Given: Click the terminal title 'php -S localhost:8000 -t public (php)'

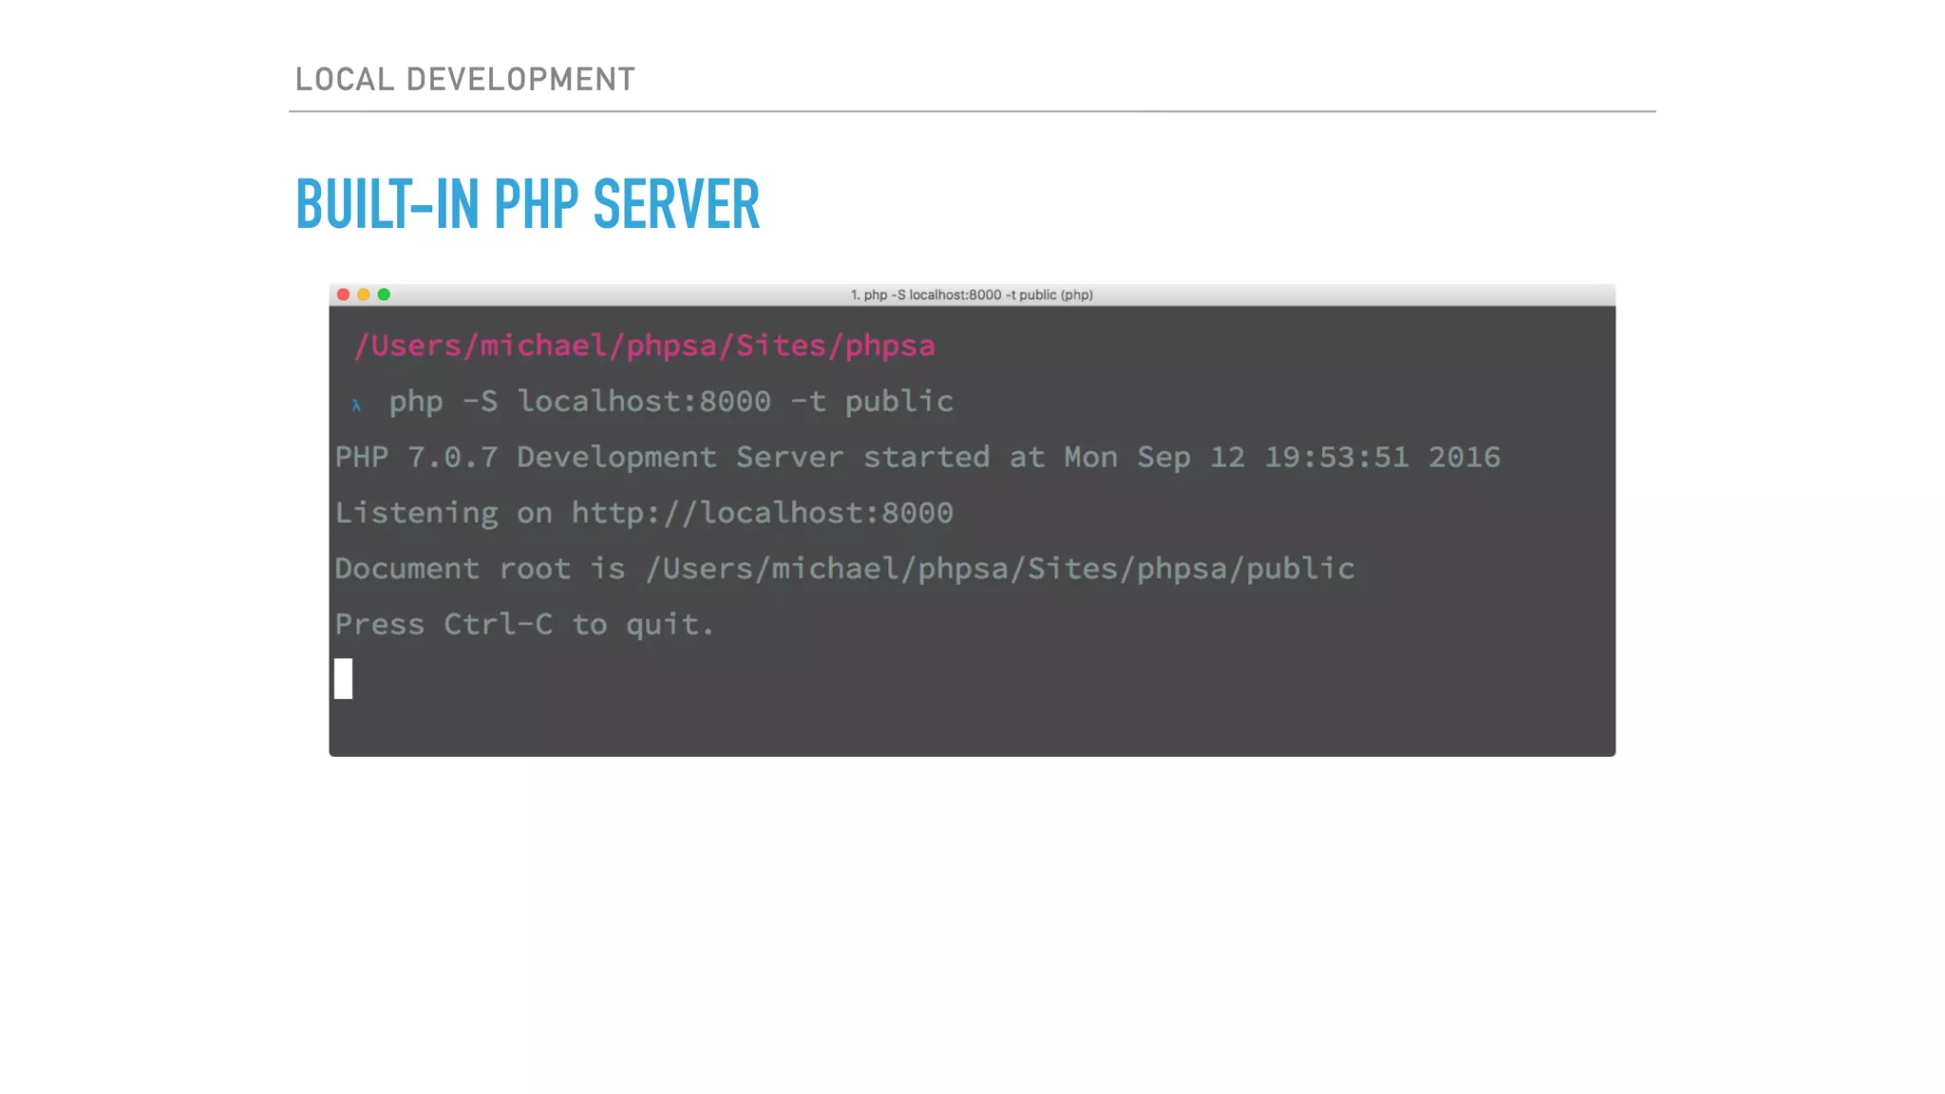Looking at the screenshot, I should (x=972, y=295).
